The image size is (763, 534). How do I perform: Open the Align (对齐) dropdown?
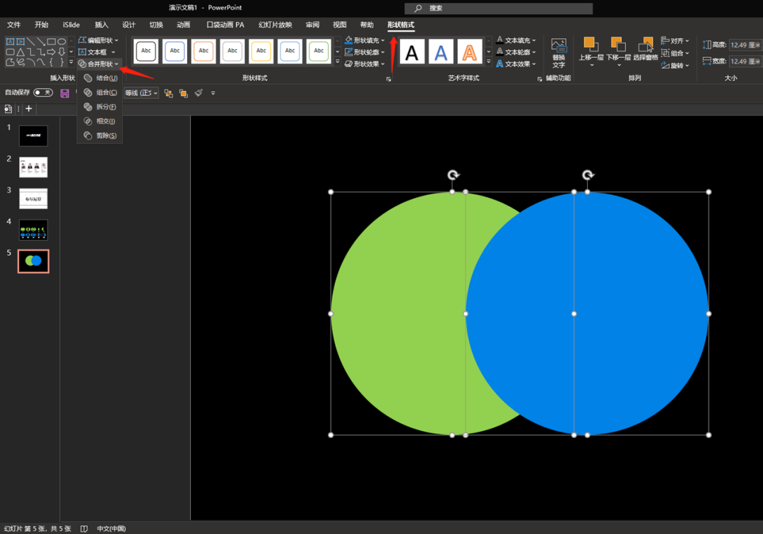tap(677, 41)
